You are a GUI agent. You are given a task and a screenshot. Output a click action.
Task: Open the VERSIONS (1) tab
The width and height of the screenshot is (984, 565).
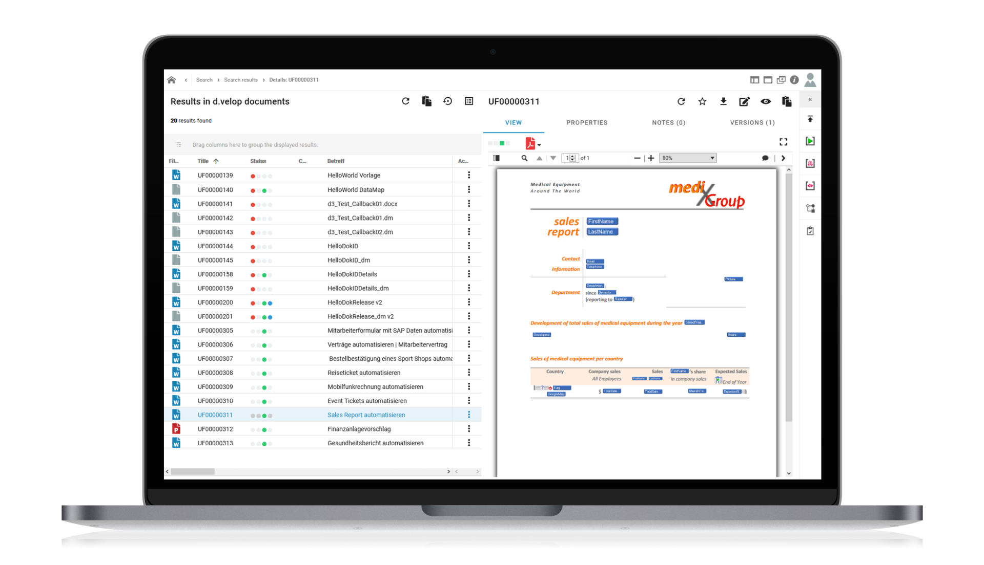point(752,123)
